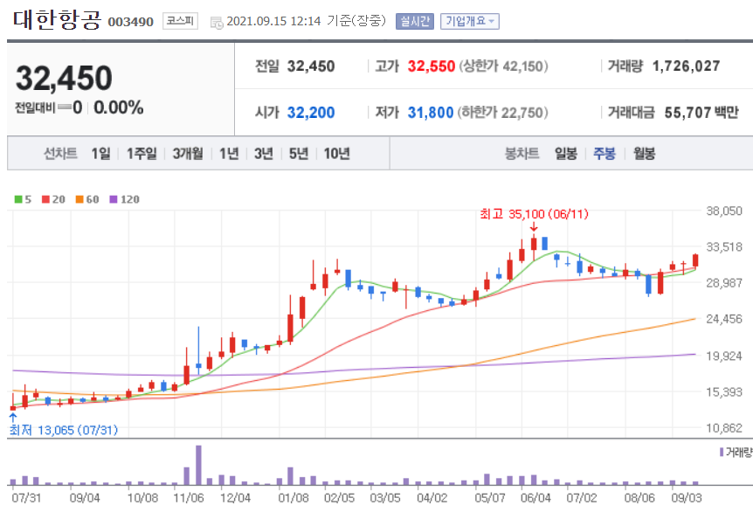This screenshot has height=519, width=753.
Task: Click the 0.00% change rate
Action: click(x=119, y=107)
